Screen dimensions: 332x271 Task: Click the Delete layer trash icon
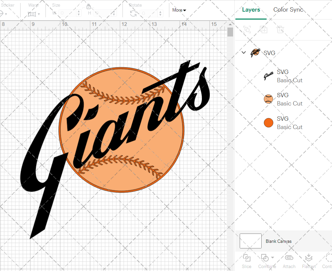280,30
